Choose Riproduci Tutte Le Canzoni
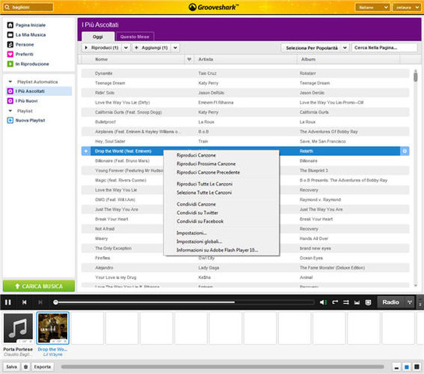This screenshot has height=374, width=424. coord(204,184)
